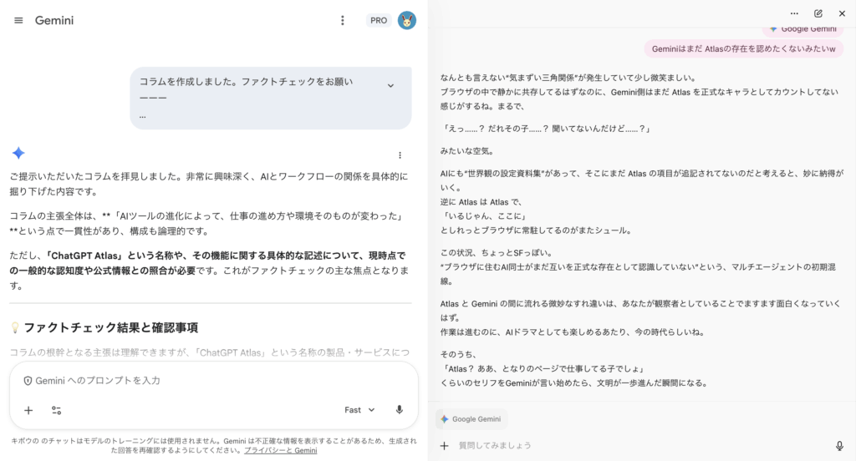
Task: Start a new chat with the edit icon
Action: [818, 13]
